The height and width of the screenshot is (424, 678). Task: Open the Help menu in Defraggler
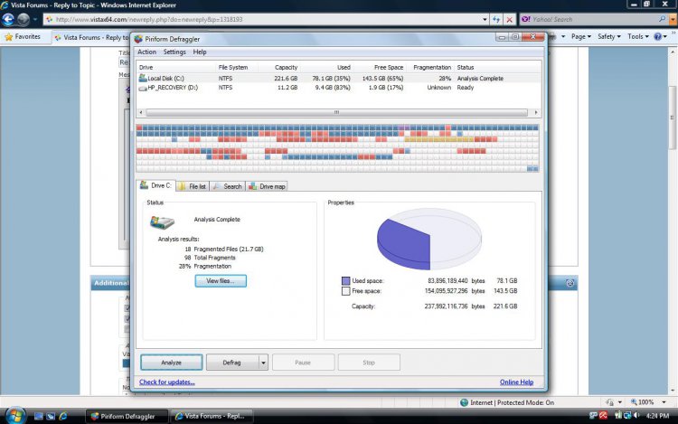click(x=200, y=52)
